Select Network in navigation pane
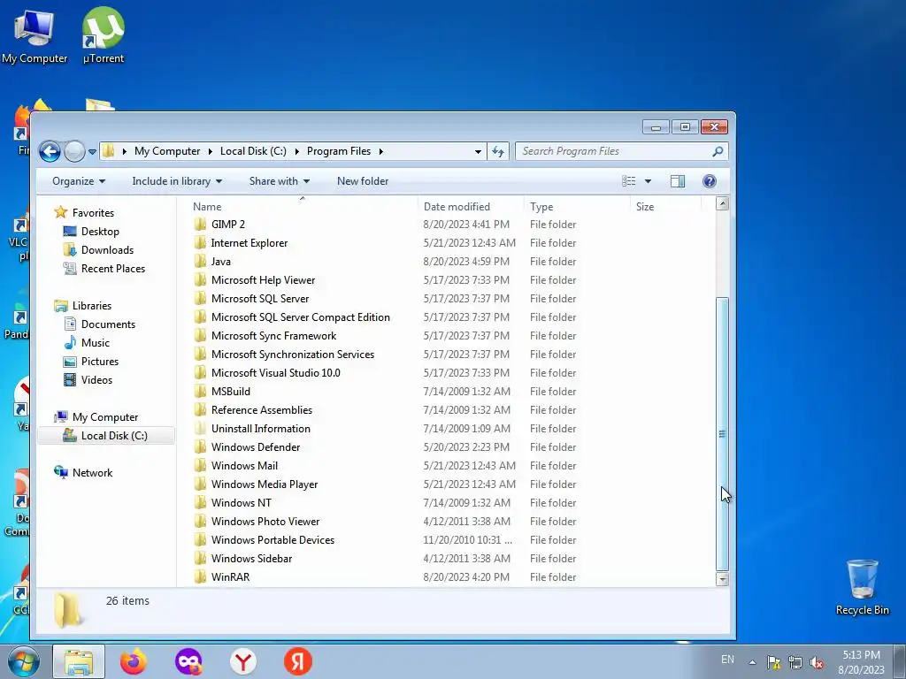Viewport: 906px width, 679px height. [x=92, y=473]
